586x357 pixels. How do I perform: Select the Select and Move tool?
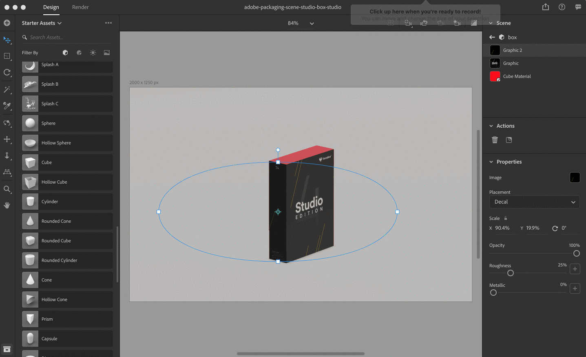point(7,40)
